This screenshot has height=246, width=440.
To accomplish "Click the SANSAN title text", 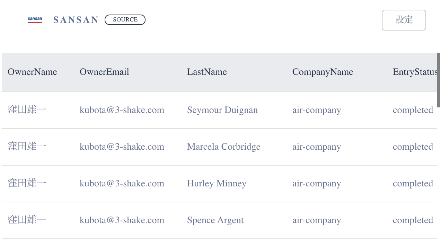I will coord(76,20).
